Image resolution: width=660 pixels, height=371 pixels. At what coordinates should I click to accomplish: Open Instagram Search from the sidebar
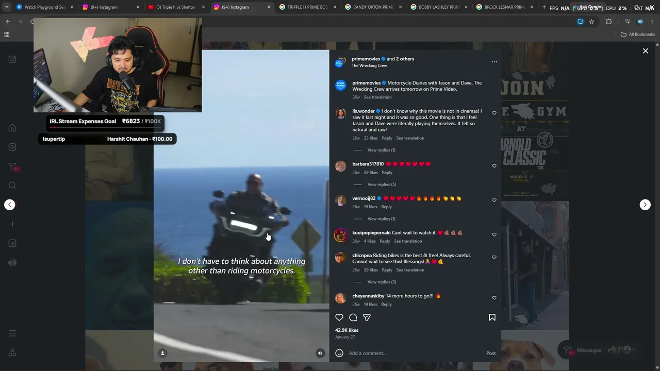[x=12, y=185]
